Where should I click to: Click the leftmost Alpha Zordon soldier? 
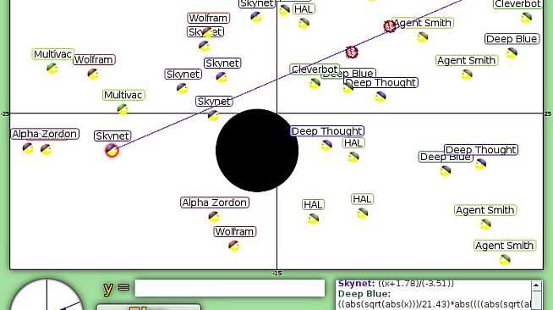[28, 148]
